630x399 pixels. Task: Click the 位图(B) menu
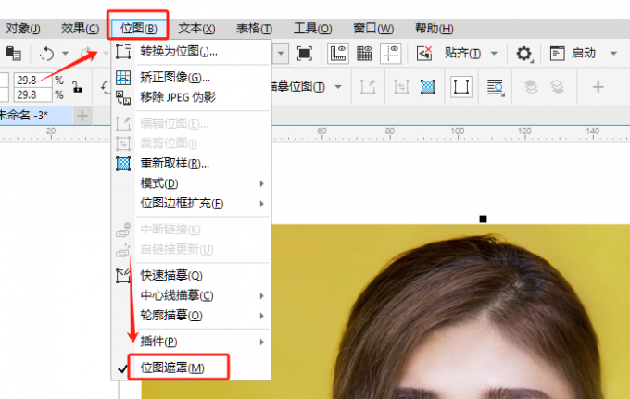(139, 29)
